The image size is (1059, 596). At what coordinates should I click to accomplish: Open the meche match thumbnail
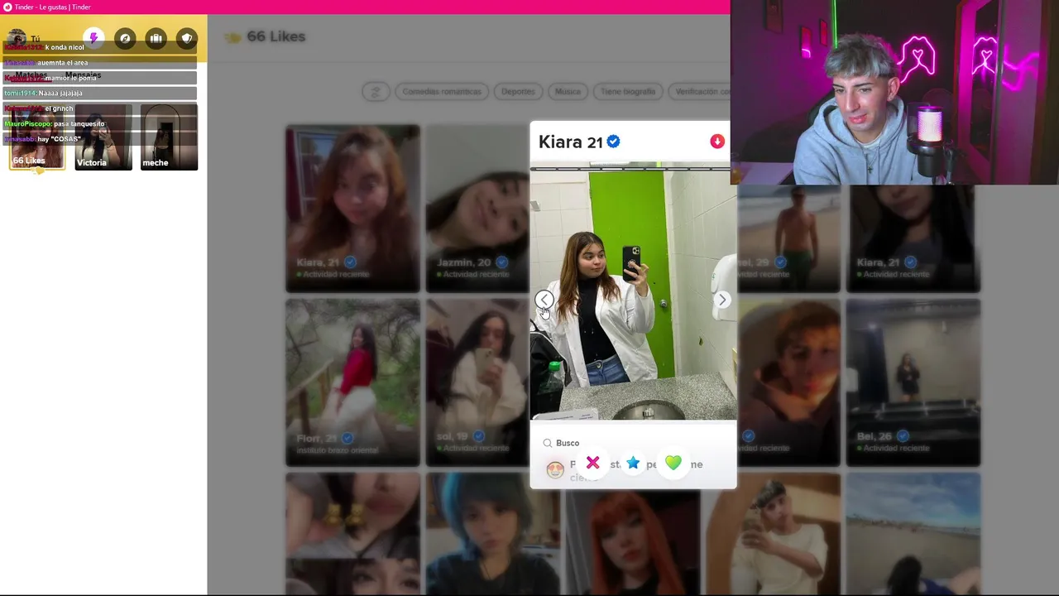click(x=169, y=137)
